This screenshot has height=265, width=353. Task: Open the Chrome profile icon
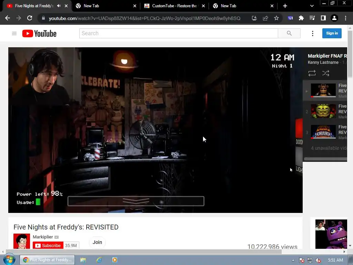334,18
